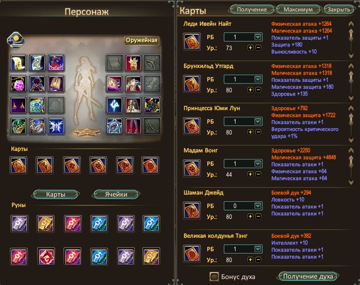Select the white-winged angel equipment slot
This screenshot has height=285, width=360.
tap(56, 126)
